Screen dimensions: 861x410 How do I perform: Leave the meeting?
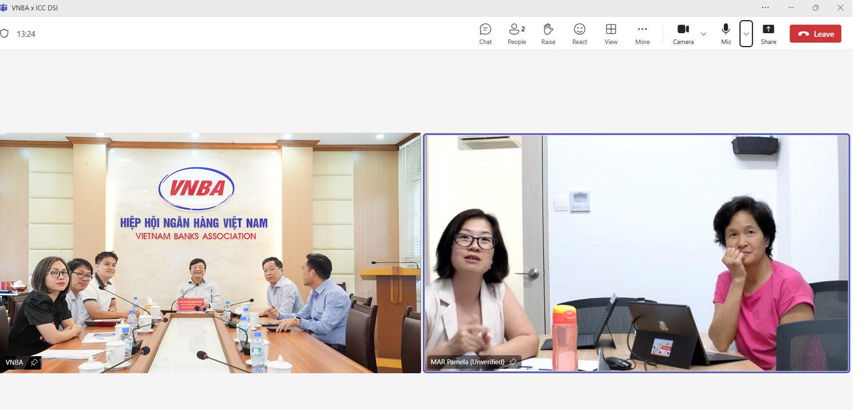coord(815,34)
